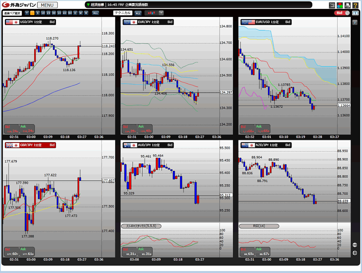Viewport: 362px width, 273px height.
Task: Click the Ask price box in NZD/JPY chart
Action: [263, 252]
